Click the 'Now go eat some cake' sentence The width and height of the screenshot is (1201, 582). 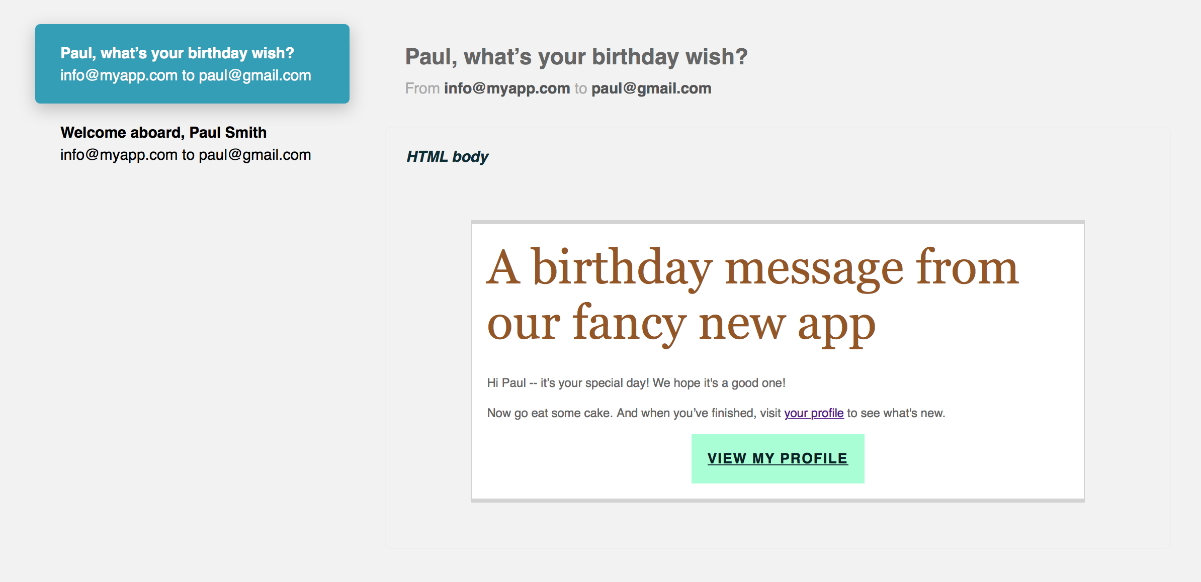coord(634,413)
